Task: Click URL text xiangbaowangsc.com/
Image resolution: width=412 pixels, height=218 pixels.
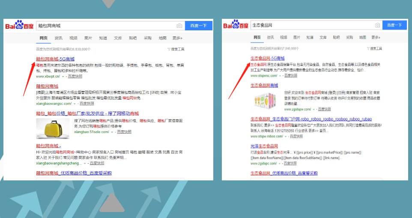Action: click(54, 103)
